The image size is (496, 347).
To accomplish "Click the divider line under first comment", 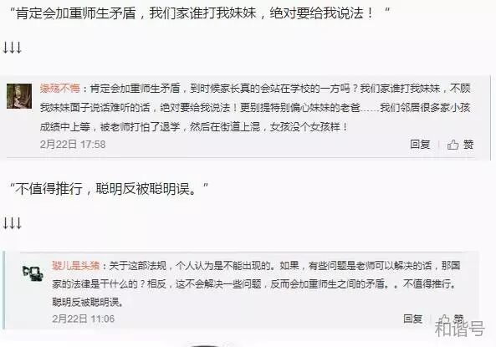I will point(240,156).
